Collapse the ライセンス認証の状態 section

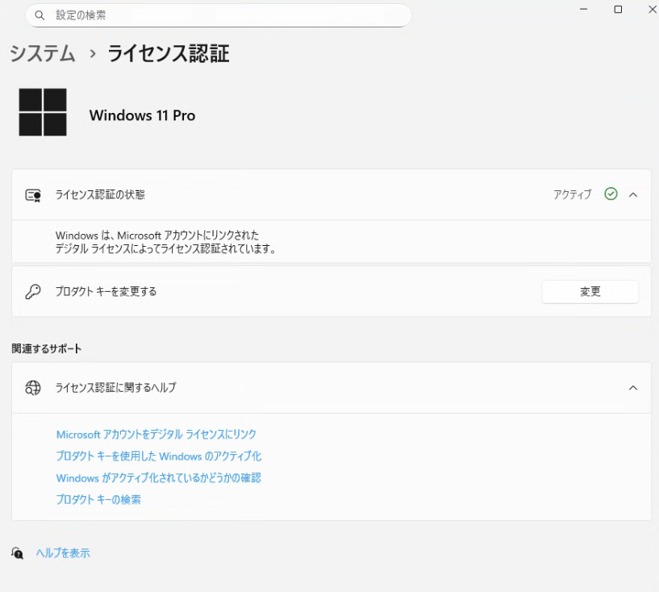[x=633, y=194]
